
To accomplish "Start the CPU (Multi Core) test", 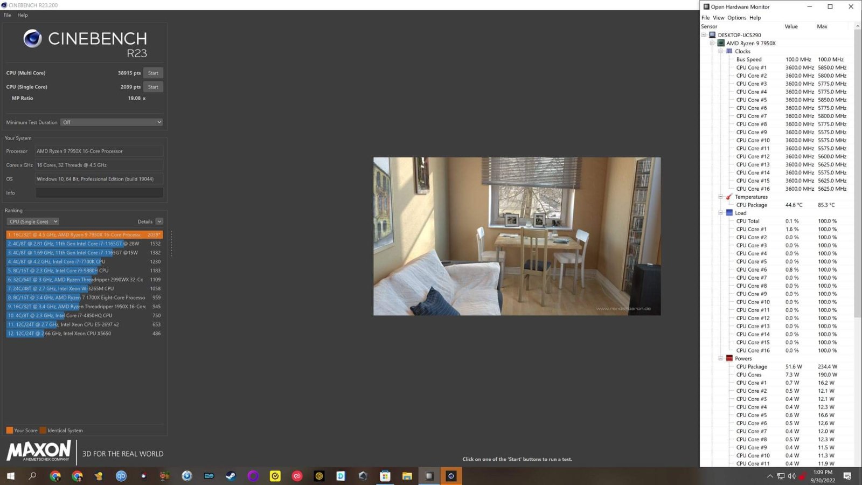I will pos(154,73).
